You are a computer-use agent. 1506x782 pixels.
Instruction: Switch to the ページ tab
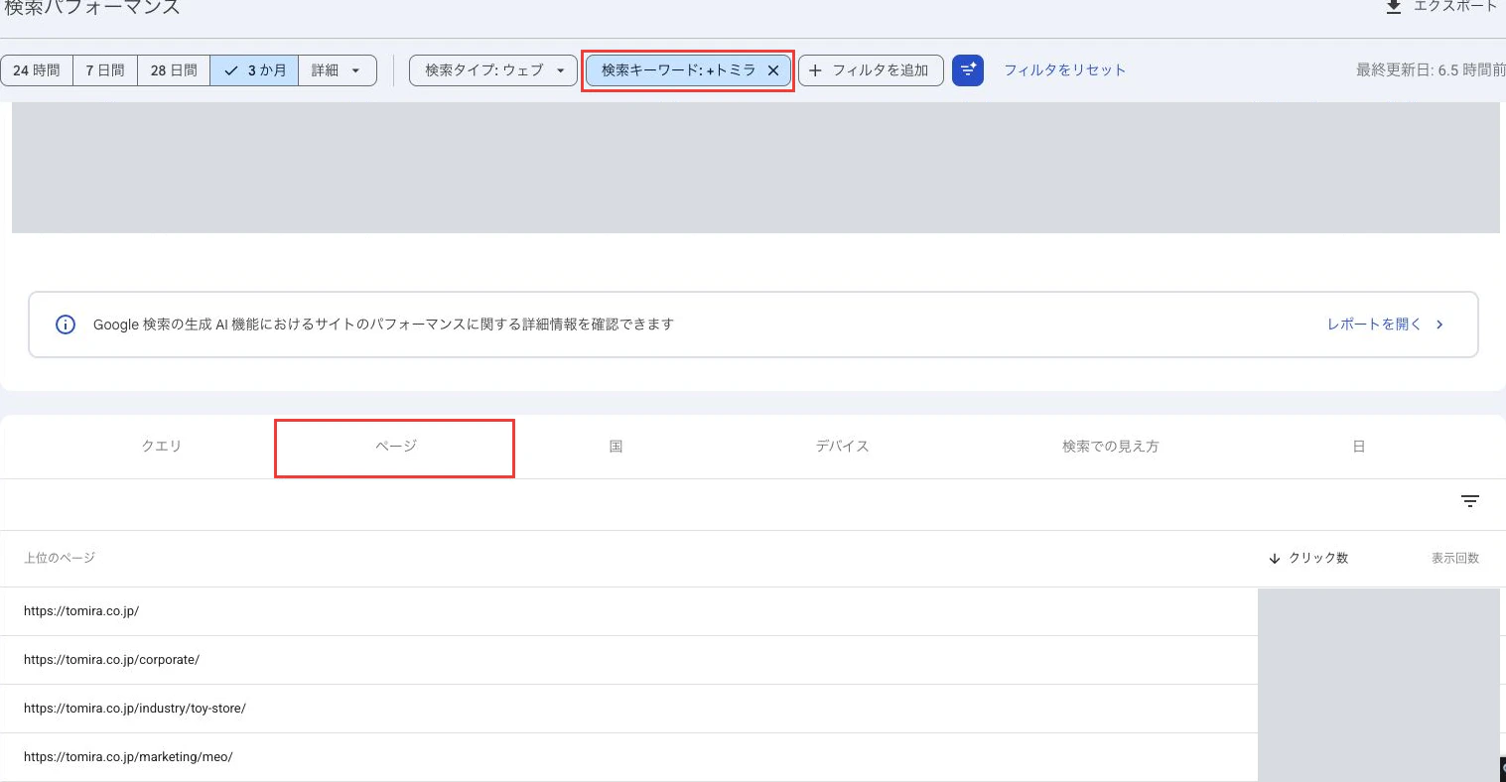click(395, 448)
